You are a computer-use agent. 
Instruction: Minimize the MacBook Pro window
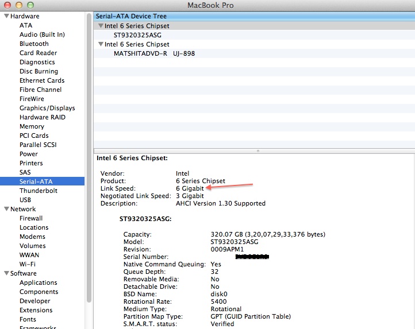point(19,5)
